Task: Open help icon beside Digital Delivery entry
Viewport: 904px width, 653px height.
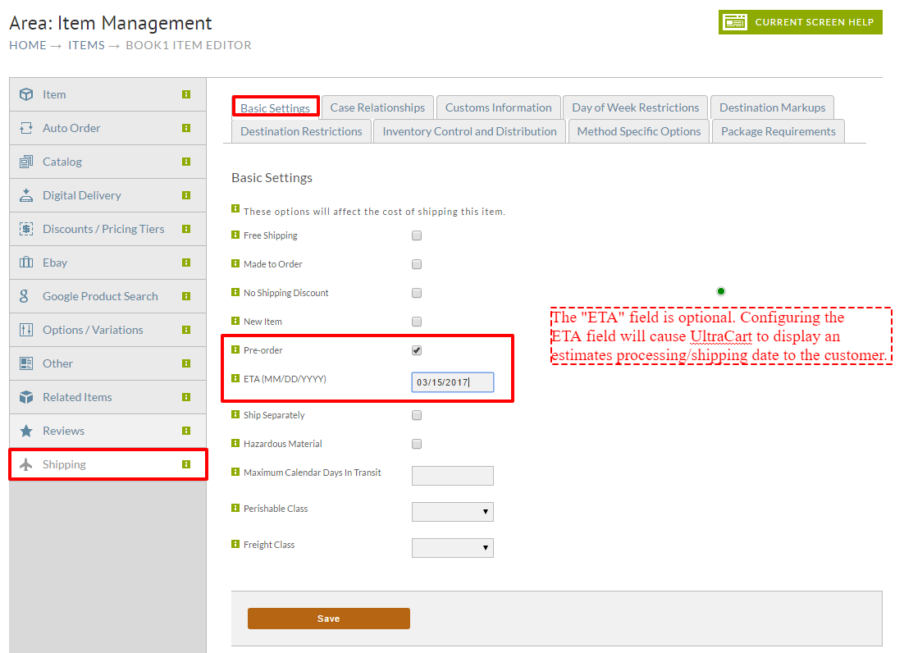Action: pyautogui.click(x=186, y=195)
